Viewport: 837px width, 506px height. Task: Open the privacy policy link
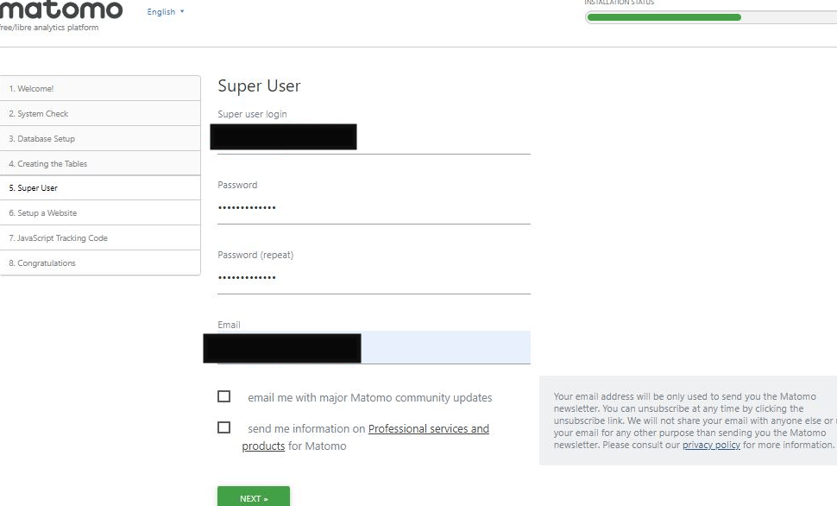(x=711, y=446)
